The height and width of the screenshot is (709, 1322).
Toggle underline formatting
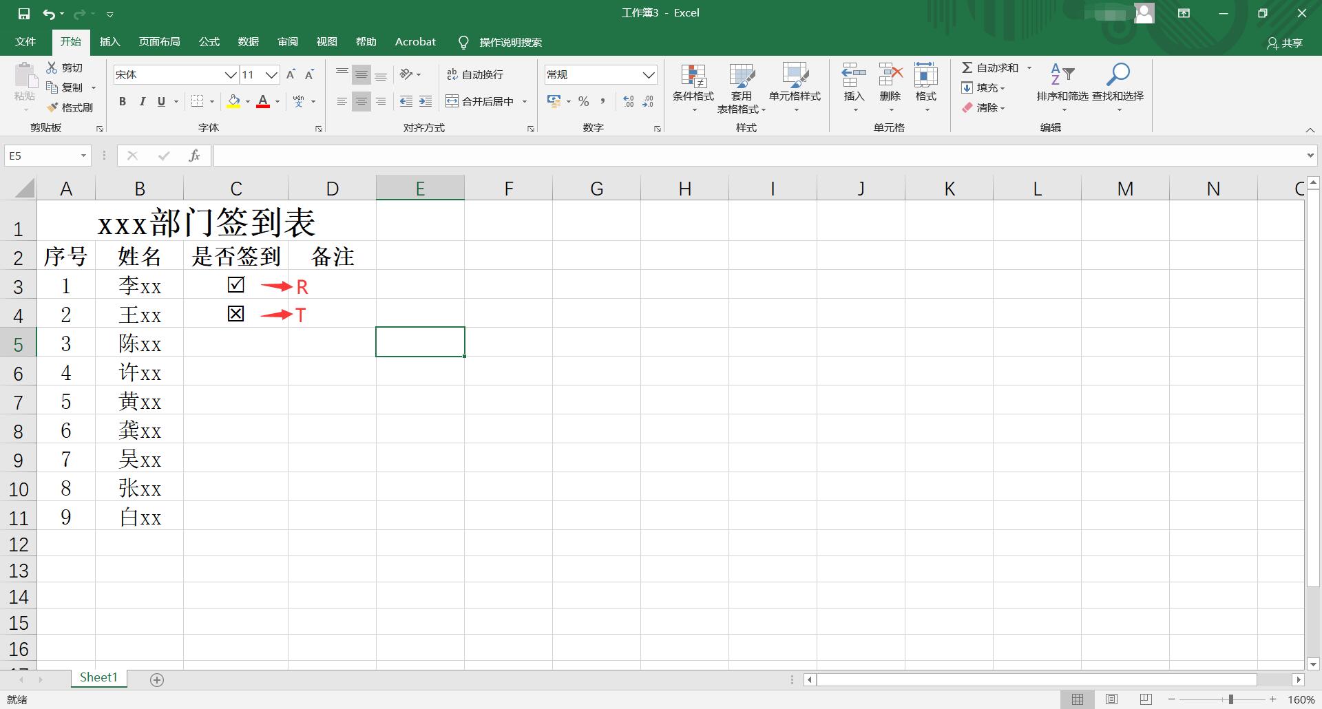[161, 101]
